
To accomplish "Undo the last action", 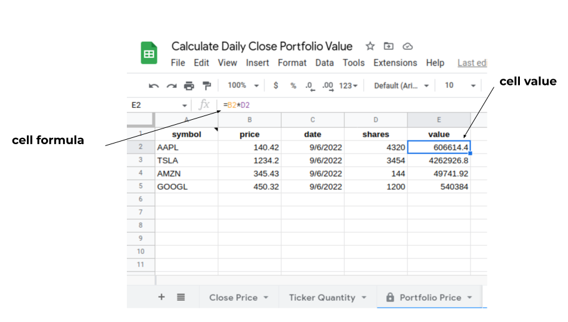I will 154,85.
